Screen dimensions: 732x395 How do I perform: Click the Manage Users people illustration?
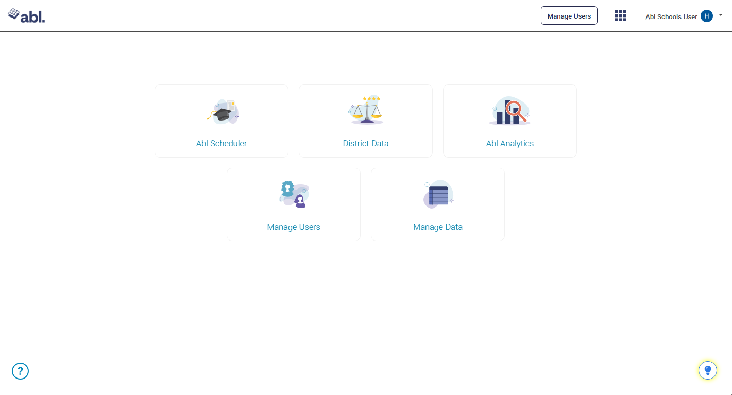click(294, 194)
